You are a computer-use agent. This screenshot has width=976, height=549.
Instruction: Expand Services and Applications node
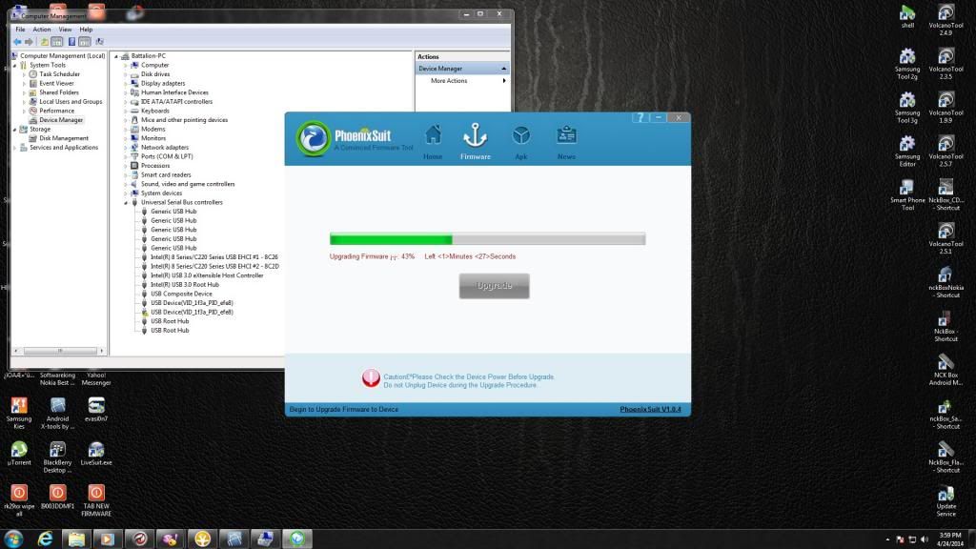pos(15,148)
